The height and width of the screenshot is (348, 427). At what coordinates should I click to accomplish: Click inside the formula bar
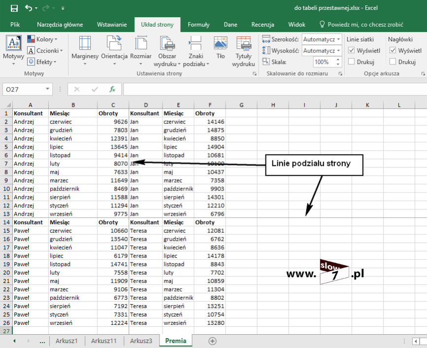(x=275, y=89)
